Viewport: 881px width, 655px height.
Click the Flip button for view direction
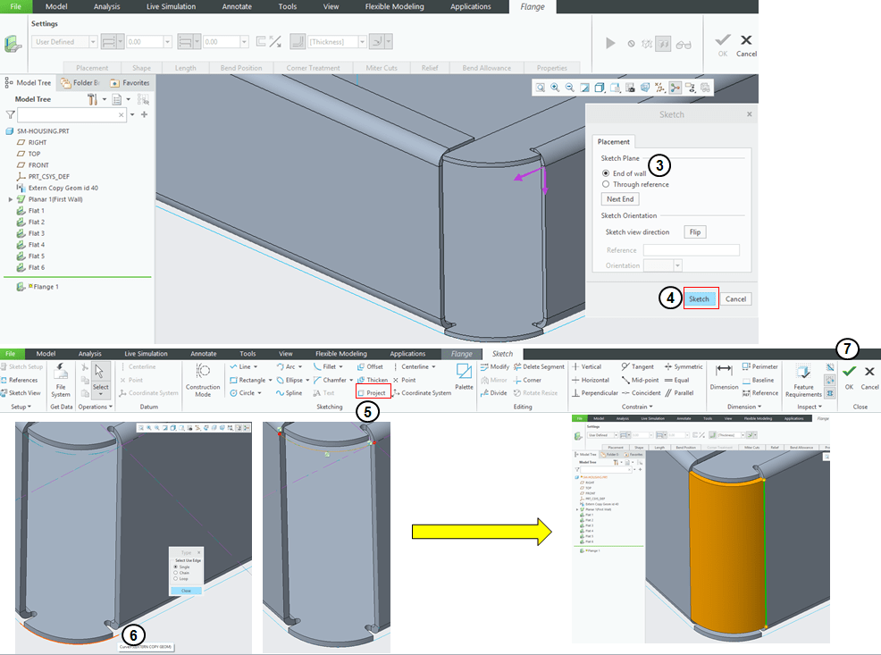[x=695, y=232]
